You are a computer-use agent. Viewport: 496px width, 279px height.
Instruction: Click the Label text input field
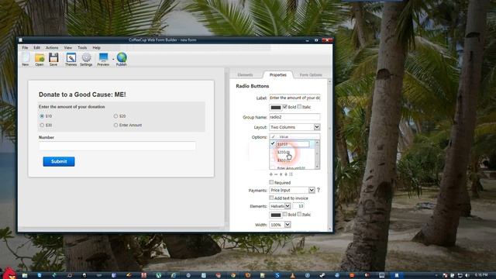click(294, 98)
